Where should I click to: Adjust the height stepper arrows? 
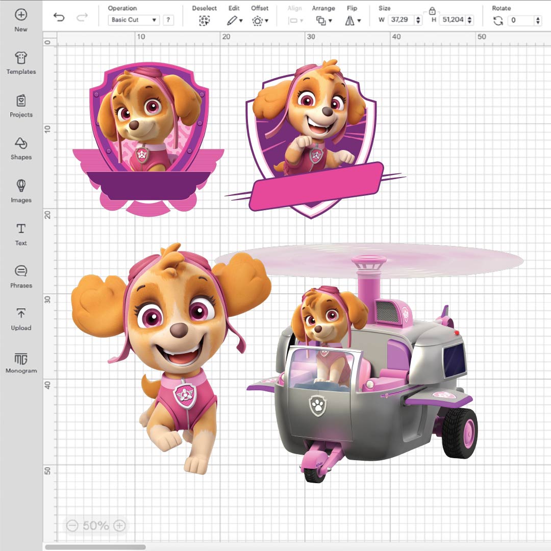coord(470,20)
